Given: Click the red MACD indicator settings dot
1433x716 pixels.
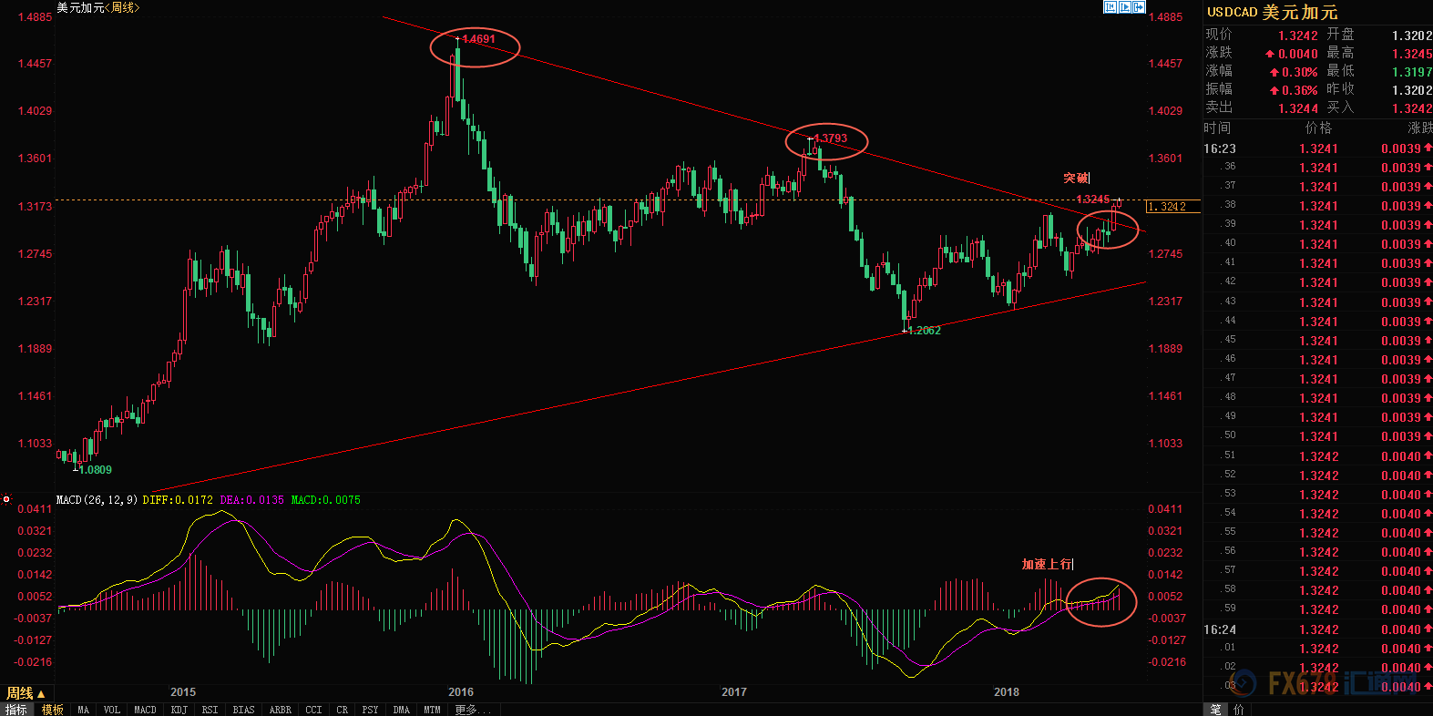Looking at the screenshot, I should coord(6,499).
